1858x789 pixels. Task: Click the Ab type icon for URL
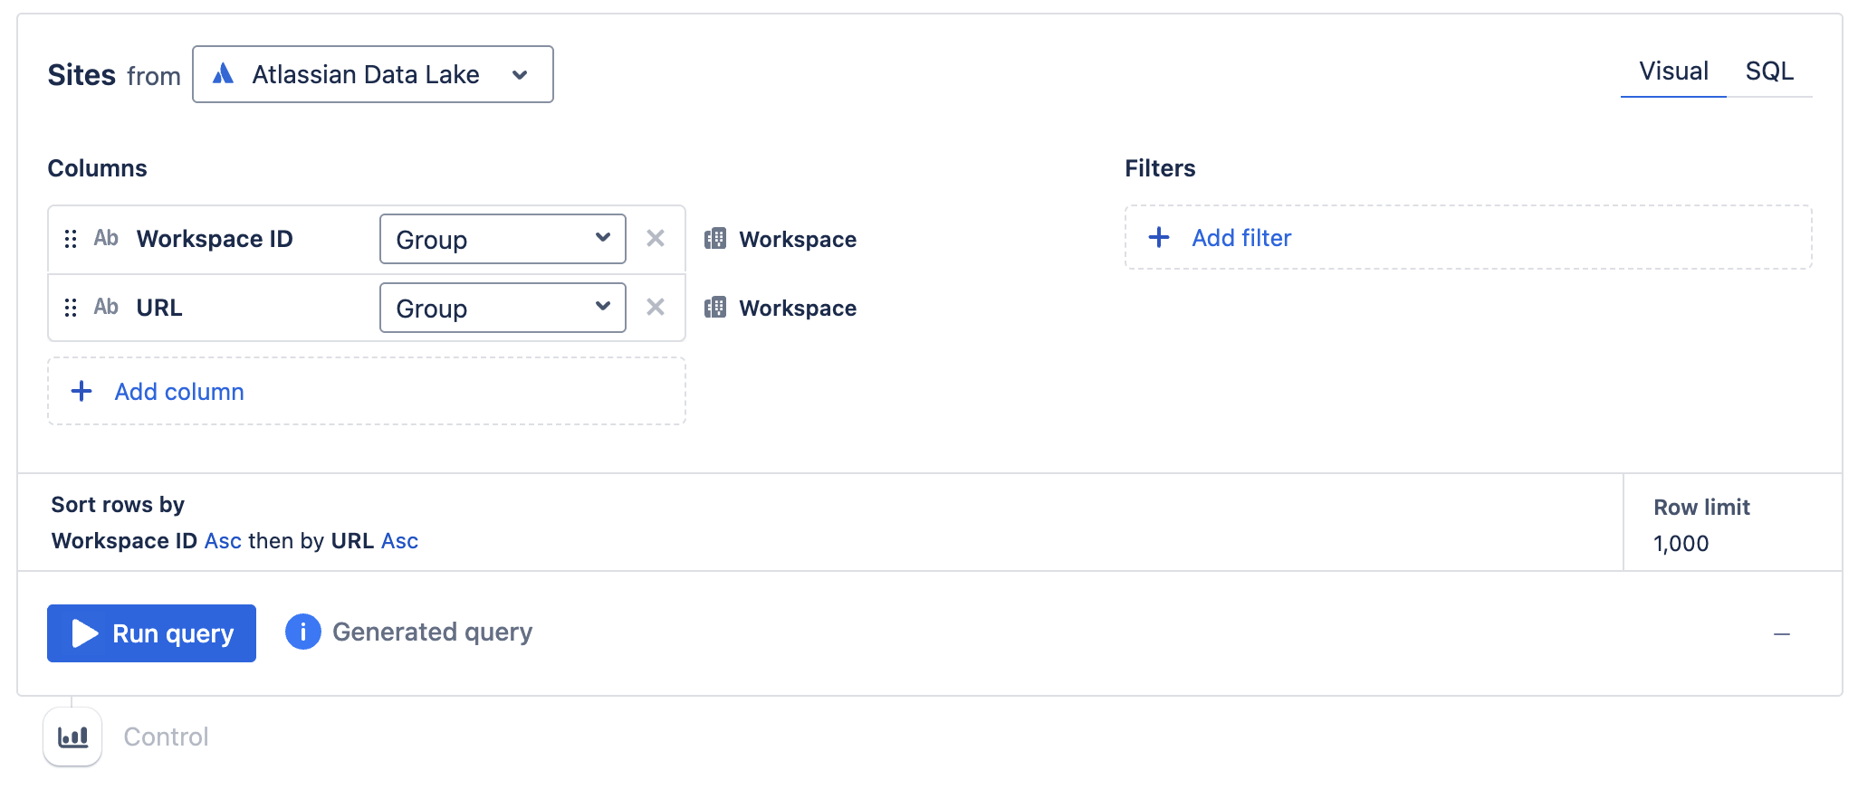pyautogui.click(x=106, y=307)
